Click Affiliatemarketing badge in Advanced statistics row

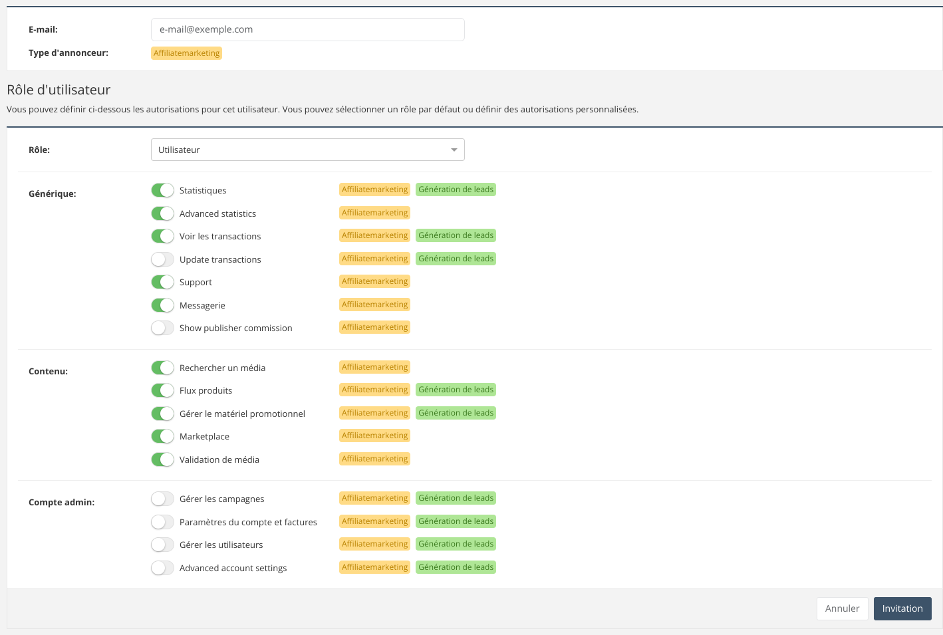(x=374, y=213)
